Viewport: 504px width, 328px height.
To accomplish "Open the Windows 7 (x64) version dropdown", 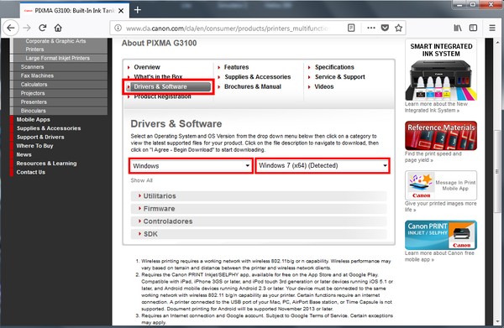I will tap(323, 165).
